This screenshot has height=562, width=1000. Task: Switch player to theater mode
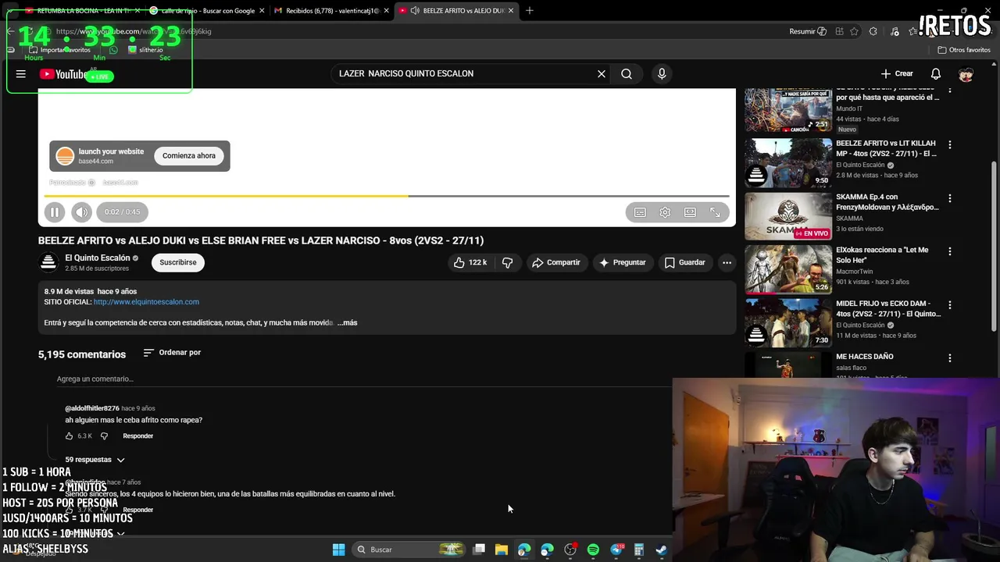tap(690, 212)
